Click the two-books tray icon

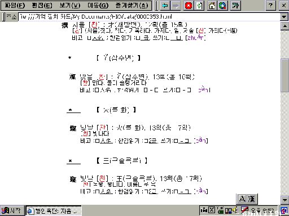228,210
